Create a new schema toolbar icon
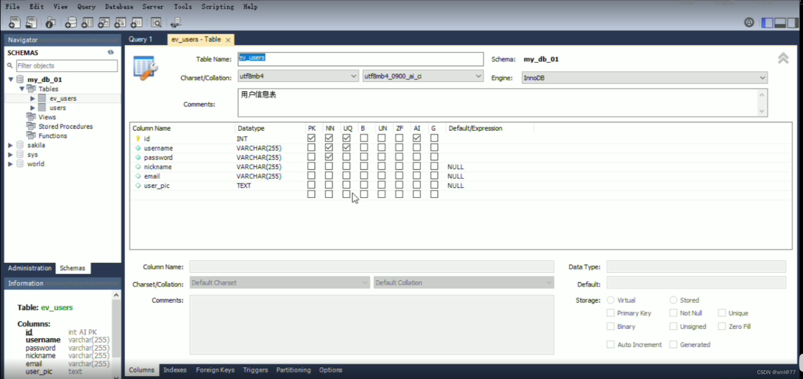The height and width of the screenshot is (379, 803). [70, 22]
